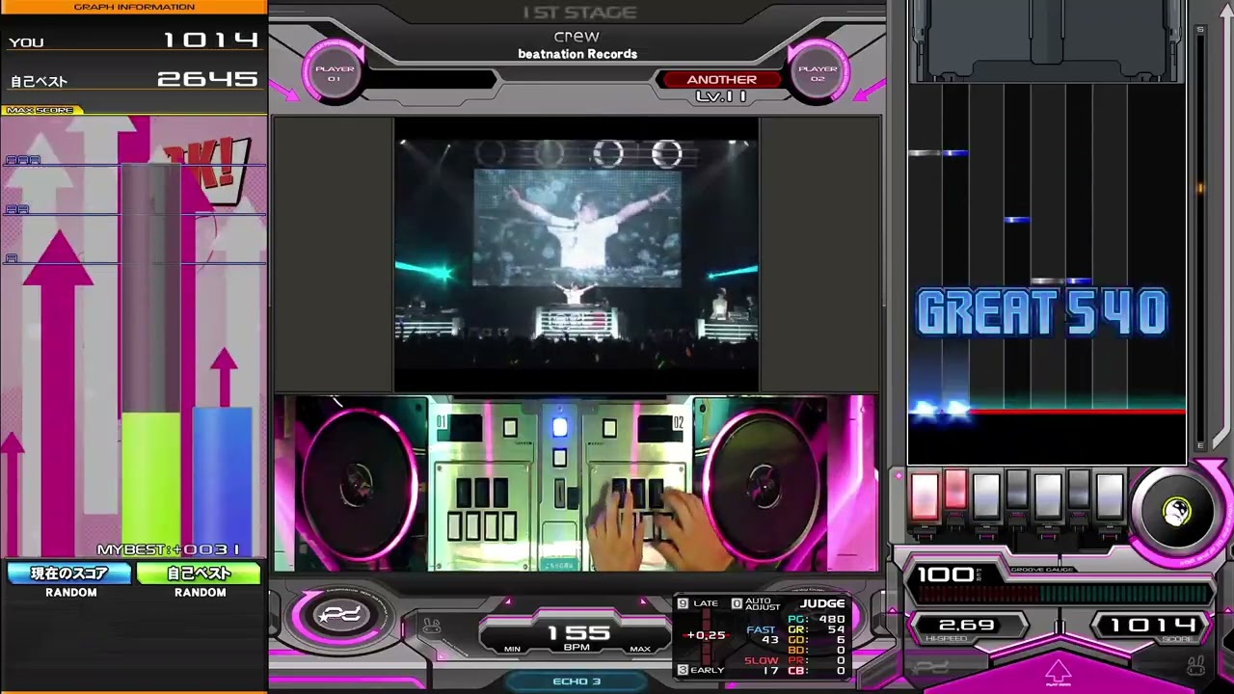Click the green current score bar in graph
Screen dimensions: 1234x694
click(150, 484)
